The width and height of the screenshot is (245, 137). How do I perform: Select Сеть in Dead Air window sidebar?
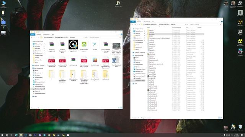pos(135,84)
